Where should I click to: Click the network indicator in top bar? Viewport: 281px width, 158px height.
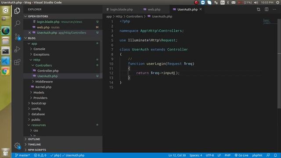(x=216, y=3)
